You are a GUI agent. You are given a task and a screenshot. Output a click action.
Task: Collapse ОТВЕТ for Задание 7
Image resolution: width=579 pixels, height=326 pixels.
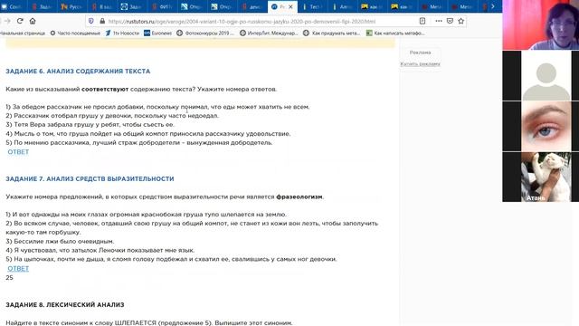pos(18,269)
